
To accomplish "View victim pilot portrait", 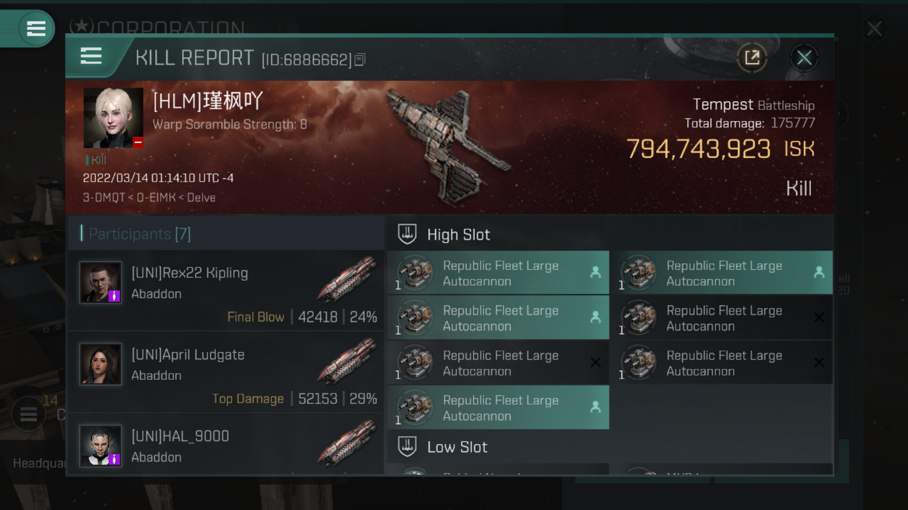I will tap(113, 118).
